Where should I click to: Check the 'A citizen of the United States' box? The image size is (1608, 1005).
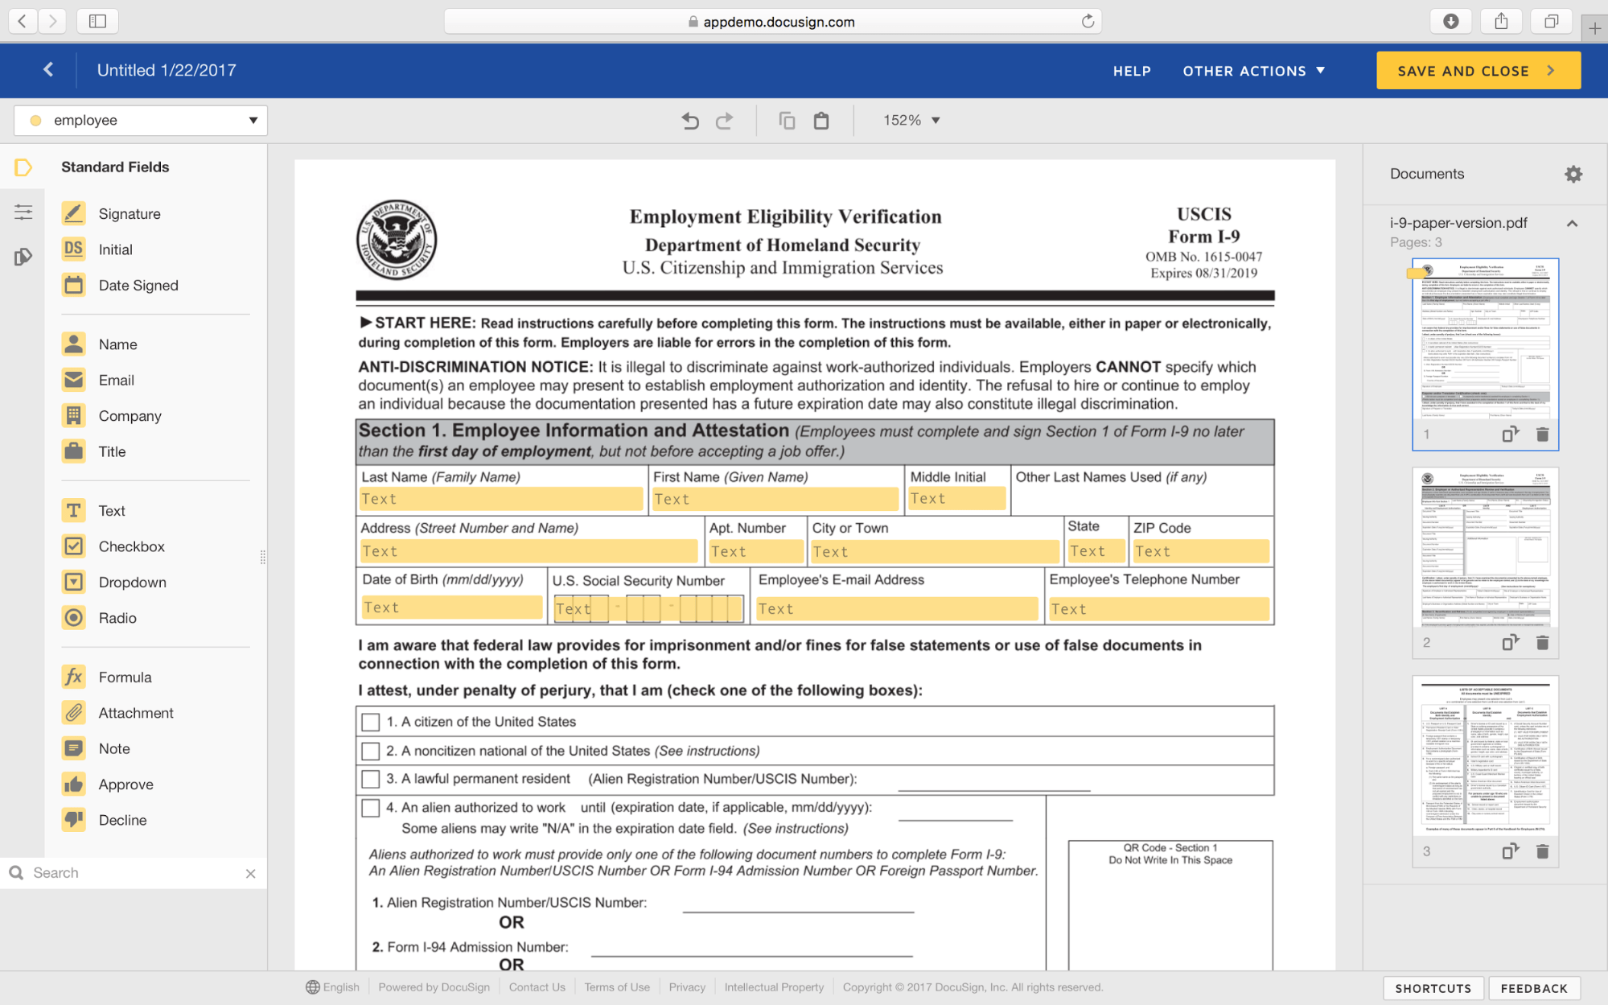(x=371, y=721)
